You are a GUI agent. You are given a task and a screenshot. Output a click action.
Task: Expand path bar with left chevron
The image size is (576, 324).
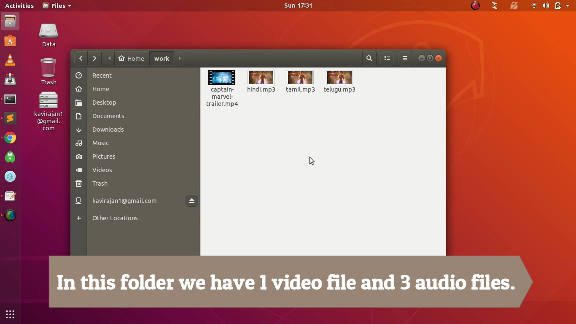110,58
